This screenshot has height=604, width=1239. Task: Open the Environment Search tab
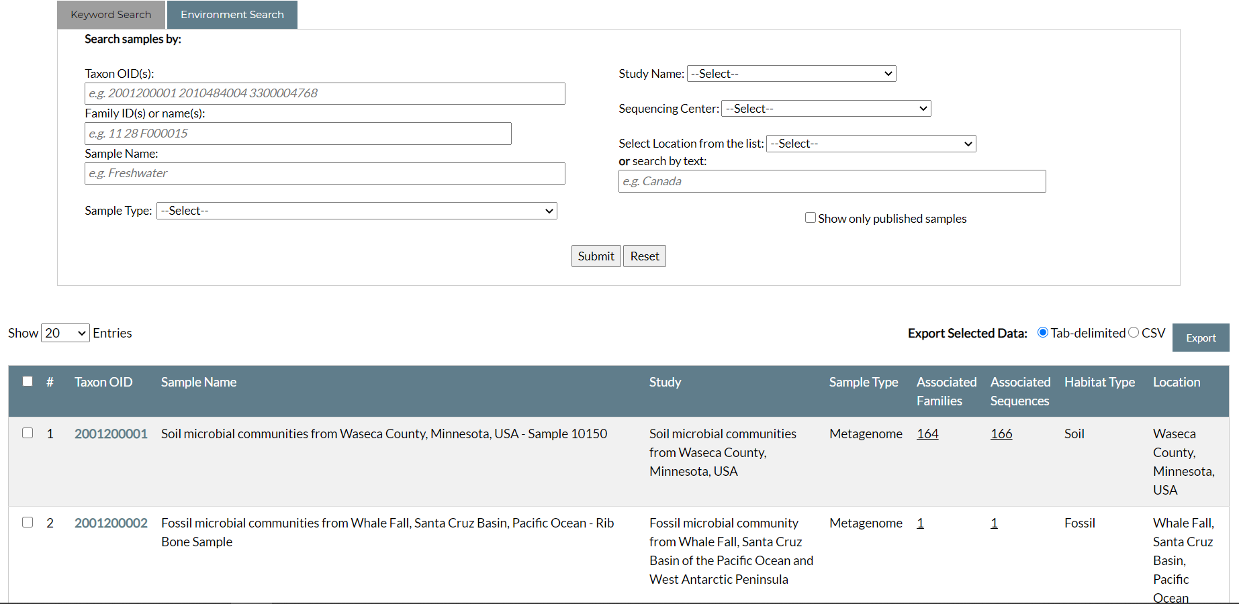pyautogui.click(x=232, y=15)
